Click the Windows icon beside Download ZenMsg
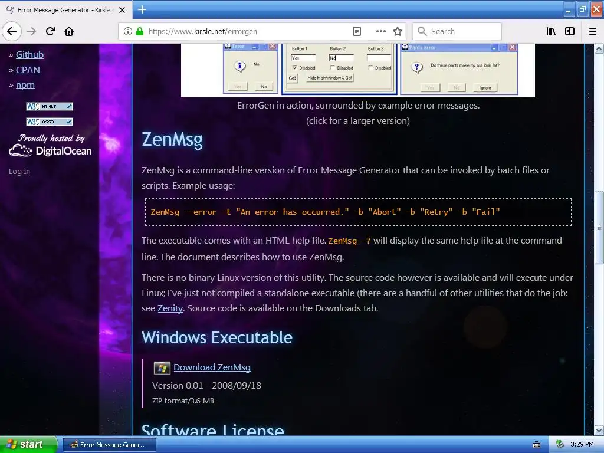604x453 pixels. [x=162, y=368]
